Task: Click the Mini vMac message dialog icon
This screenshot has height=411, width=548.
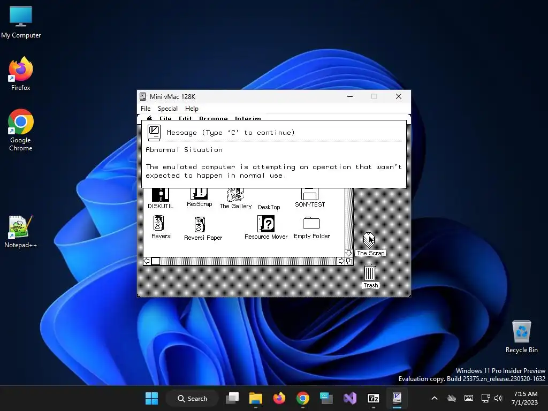Action: click(x=154, y=133)
